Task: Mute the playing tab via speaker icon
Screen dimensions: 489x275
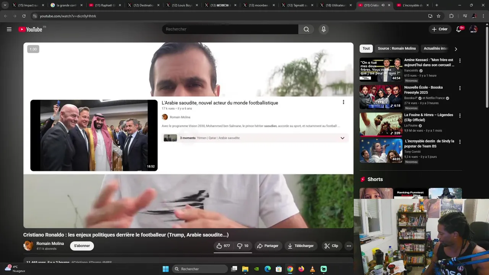Action: (383, 5)
